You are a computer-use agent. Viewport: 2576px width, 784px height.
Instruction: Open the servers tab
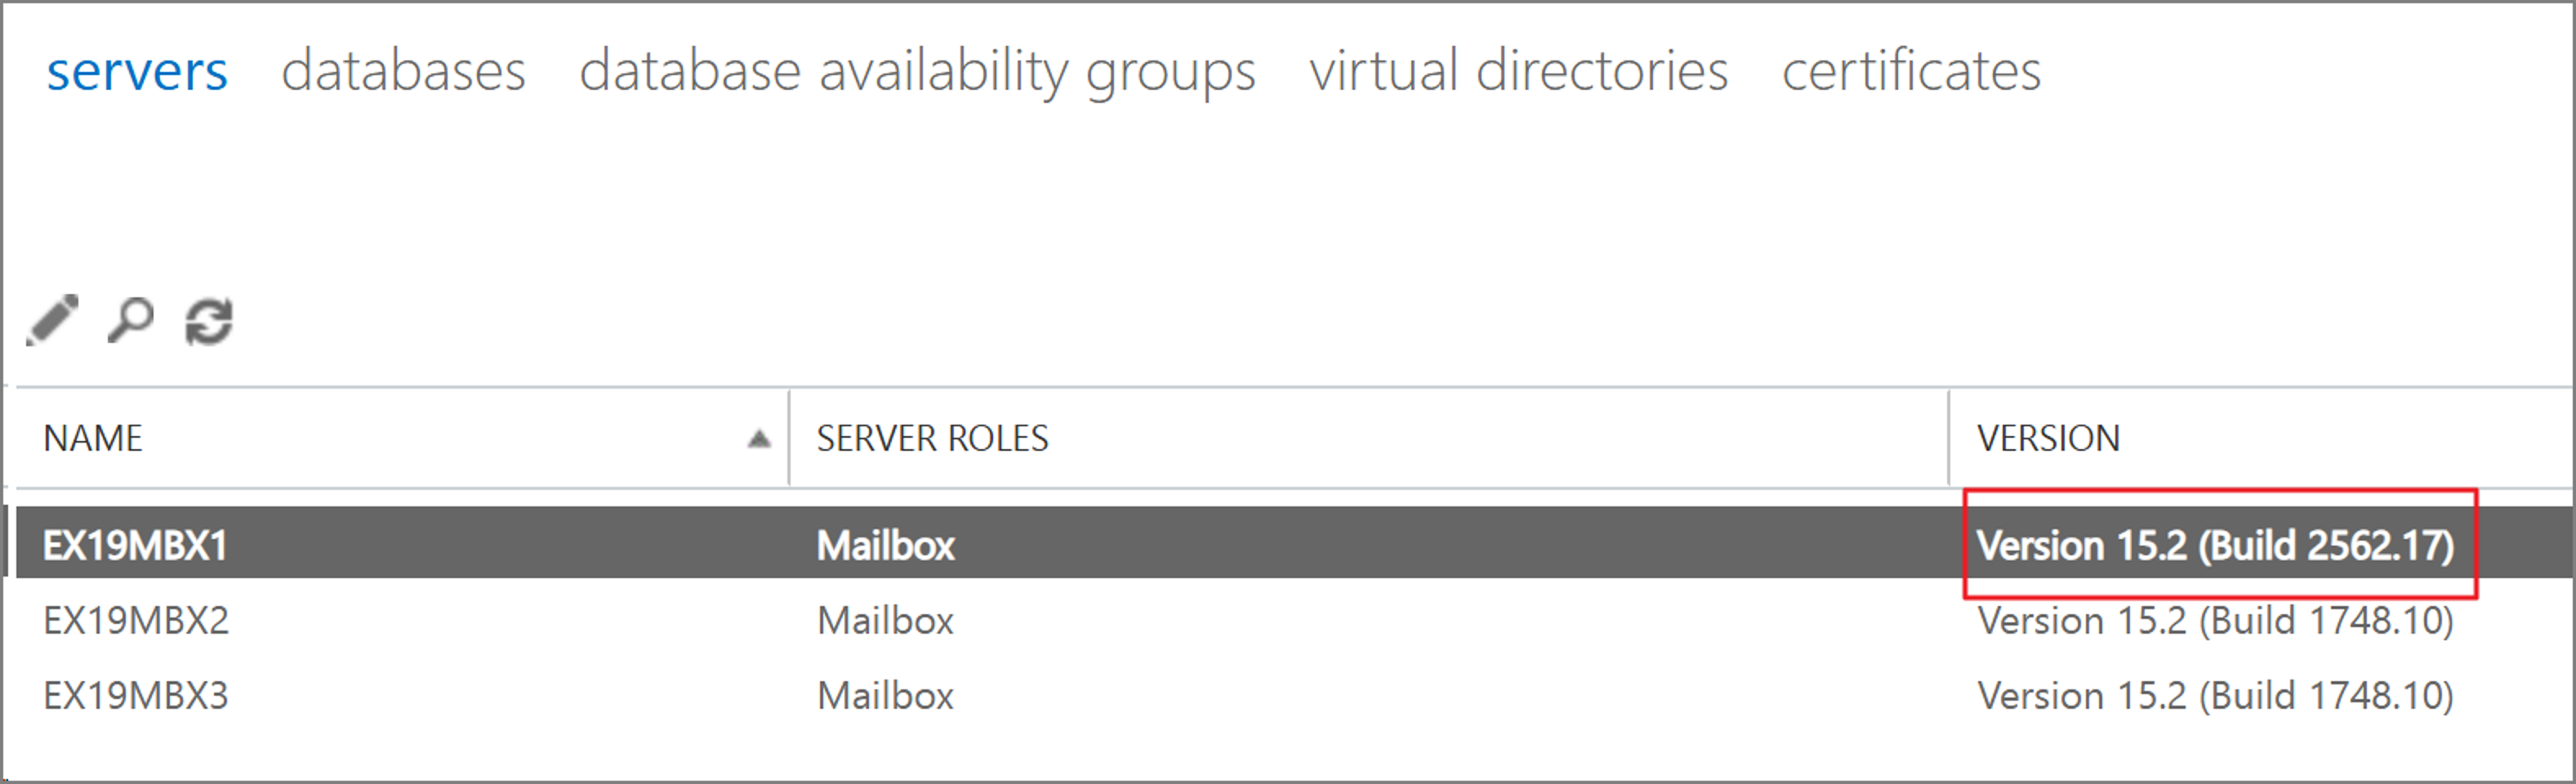point(137,71)
